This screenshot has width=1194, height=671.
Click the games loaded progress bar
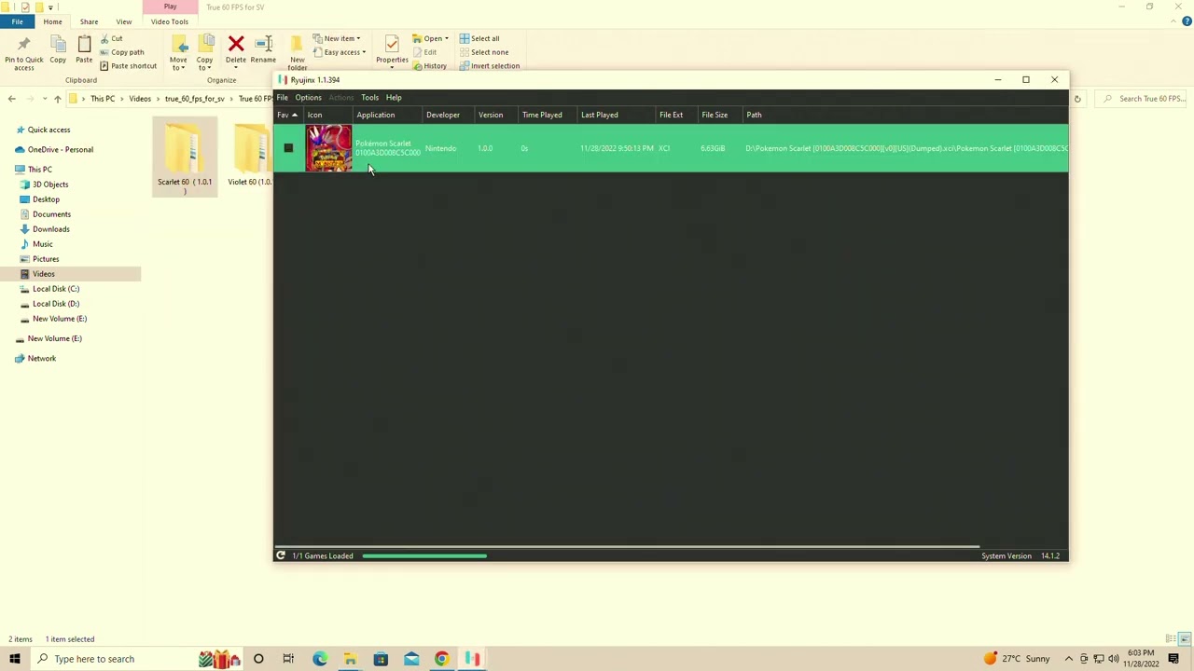(424, 555)
